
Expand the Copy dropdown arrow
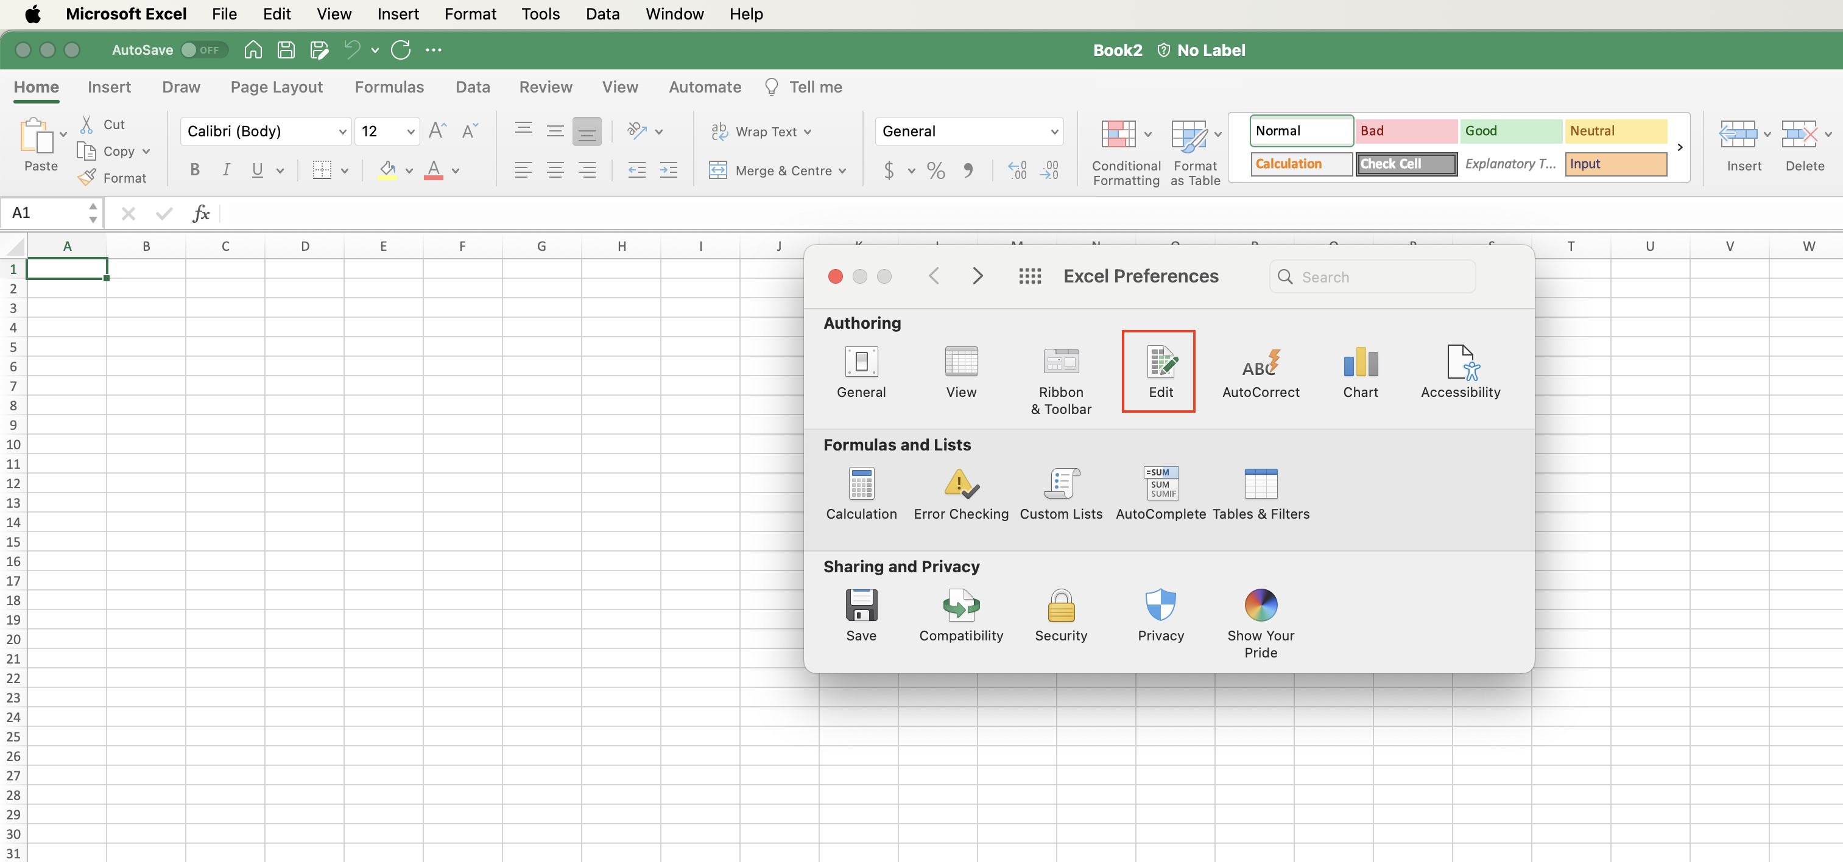pos(146,151)
